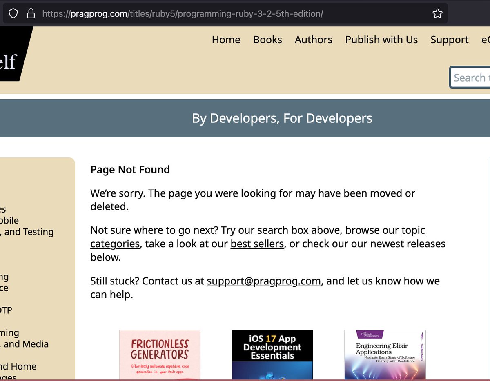Click the bookshelf logo in the header

point(14,54)
